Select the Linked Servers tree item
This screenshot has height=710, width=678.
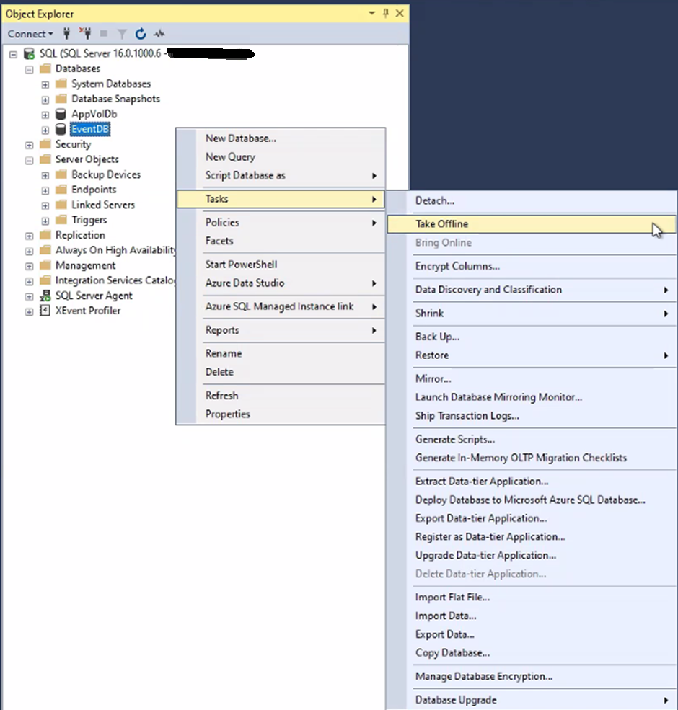click(102, 205)
